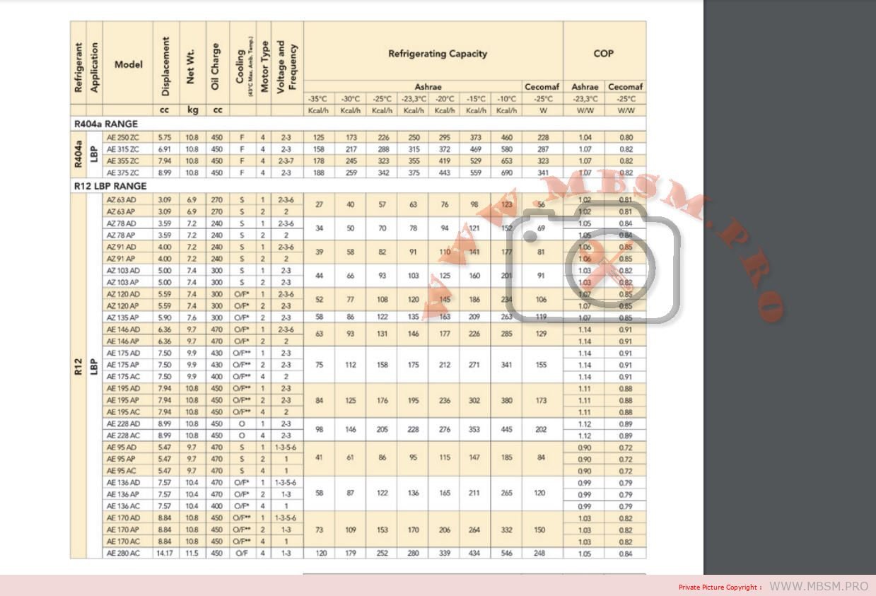Viewport: 876px width, 596px height.
Task: Select the Model column header
Action: click(128, 64)
